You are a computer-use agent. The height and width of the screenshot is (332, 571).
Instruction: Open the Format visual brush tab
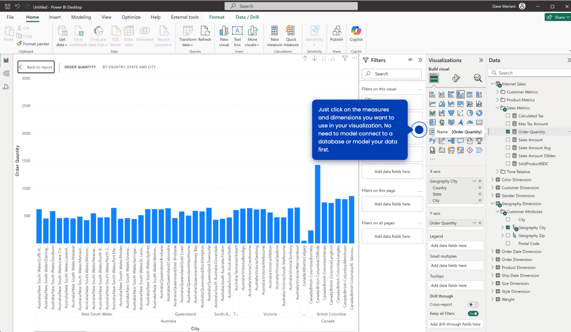pyautogui.click(x=456, y=78)
